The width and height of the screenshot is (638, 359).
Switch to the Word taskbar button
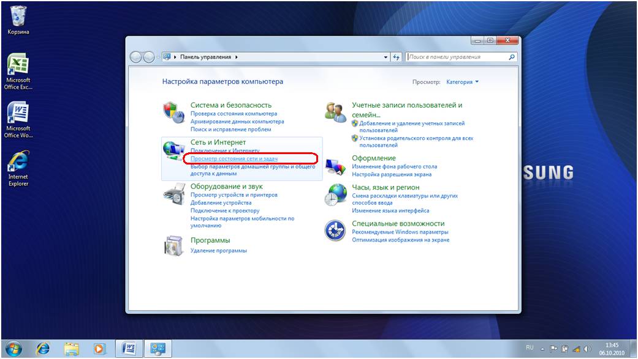129,349
